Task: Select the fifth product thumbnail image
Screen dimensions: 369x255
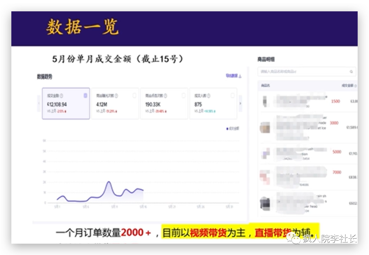Action: point(265,203)
